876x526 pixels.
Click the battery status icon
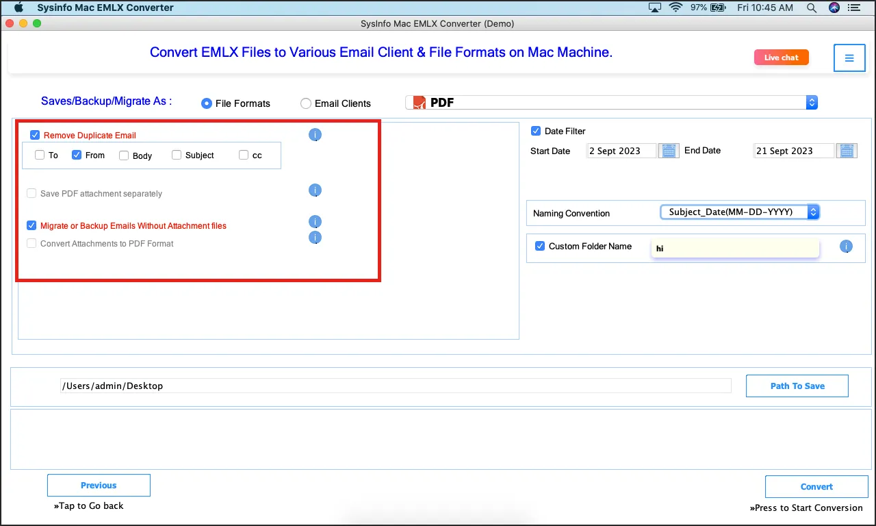point(718,8)
